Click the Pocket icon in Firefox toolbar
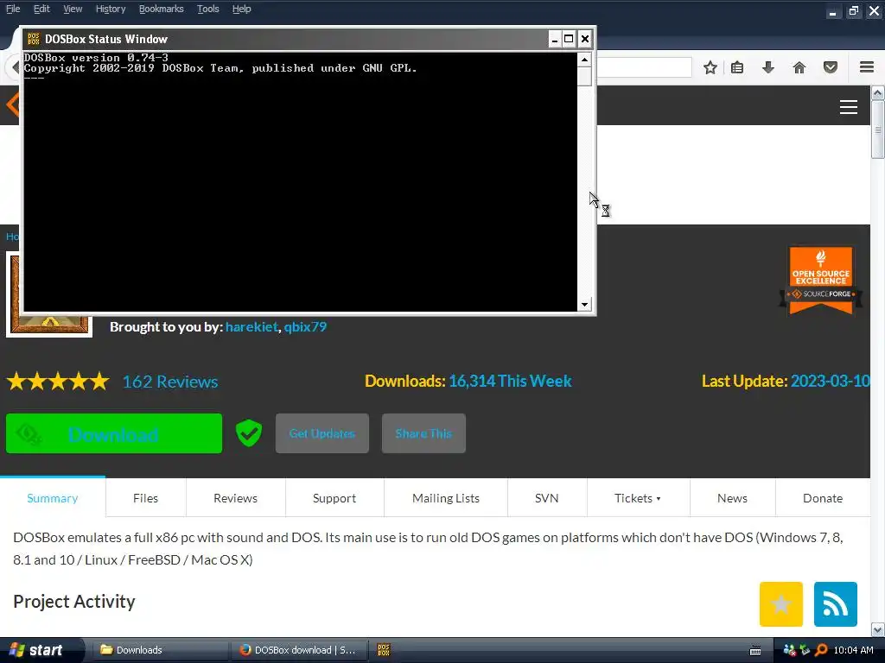This screenshot has width=885, height=663. (x=831, y=67)
